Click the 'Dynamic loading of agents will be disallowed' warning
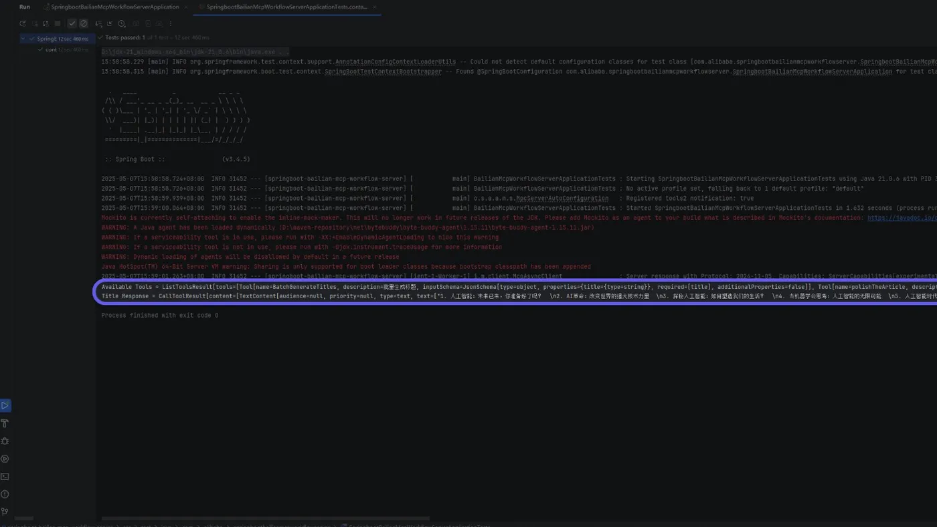 (250, 257)
